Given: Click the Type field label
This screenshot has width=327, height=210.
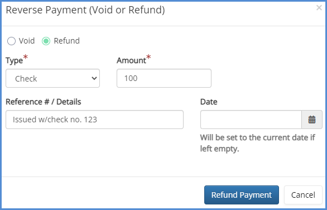Looking at the screenshot, I should pyautogui.click(x=14, y=61).
